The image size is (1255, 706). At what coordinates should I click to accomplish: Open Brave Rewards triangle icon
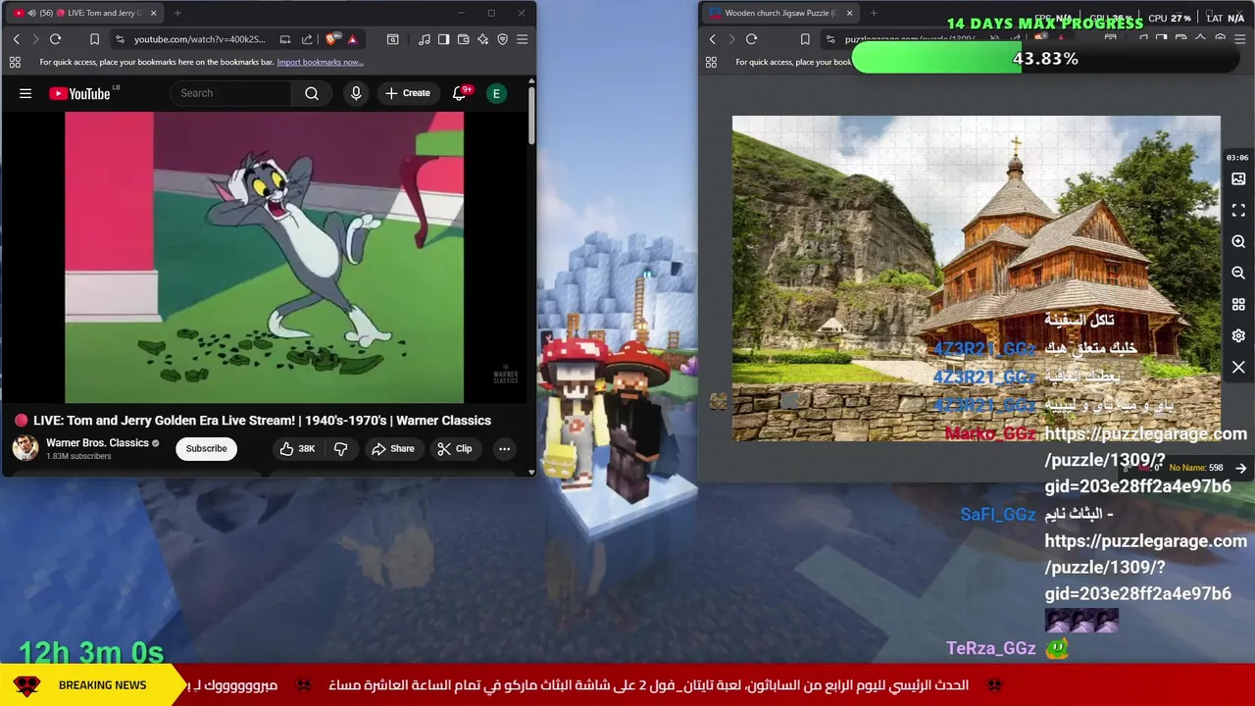[352, 39]
